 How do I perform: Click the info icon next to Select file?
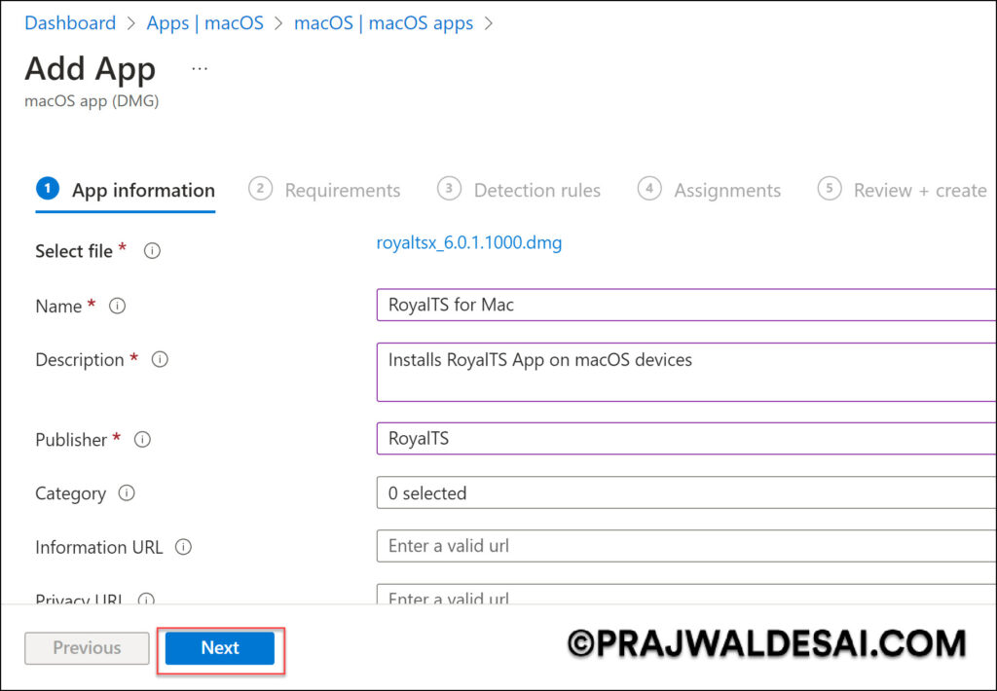pos(152,250)
